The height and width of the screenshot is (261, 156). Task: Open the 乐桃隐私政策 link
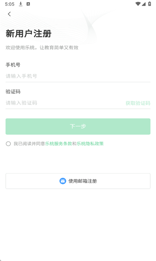90,144
